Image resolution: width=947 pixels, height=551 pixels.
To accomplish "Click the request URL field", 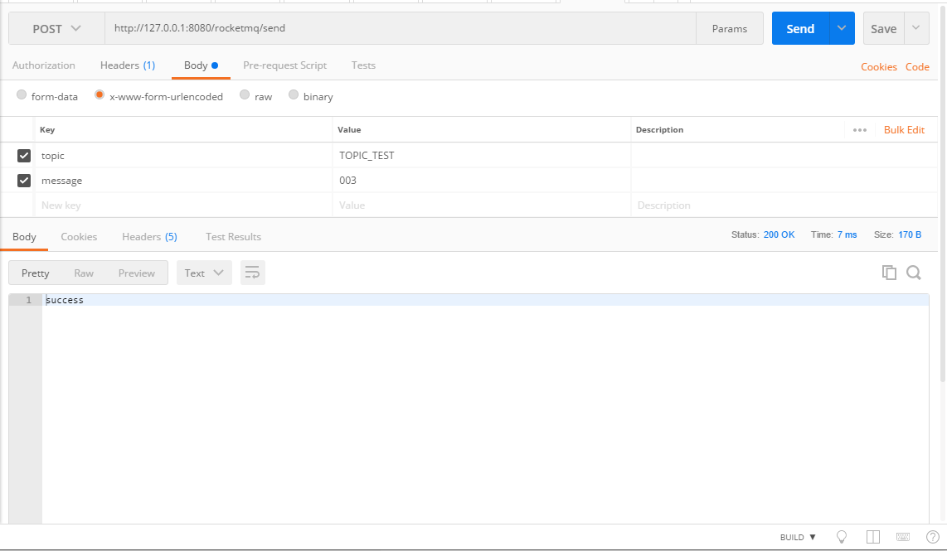I will coord(401,28).
